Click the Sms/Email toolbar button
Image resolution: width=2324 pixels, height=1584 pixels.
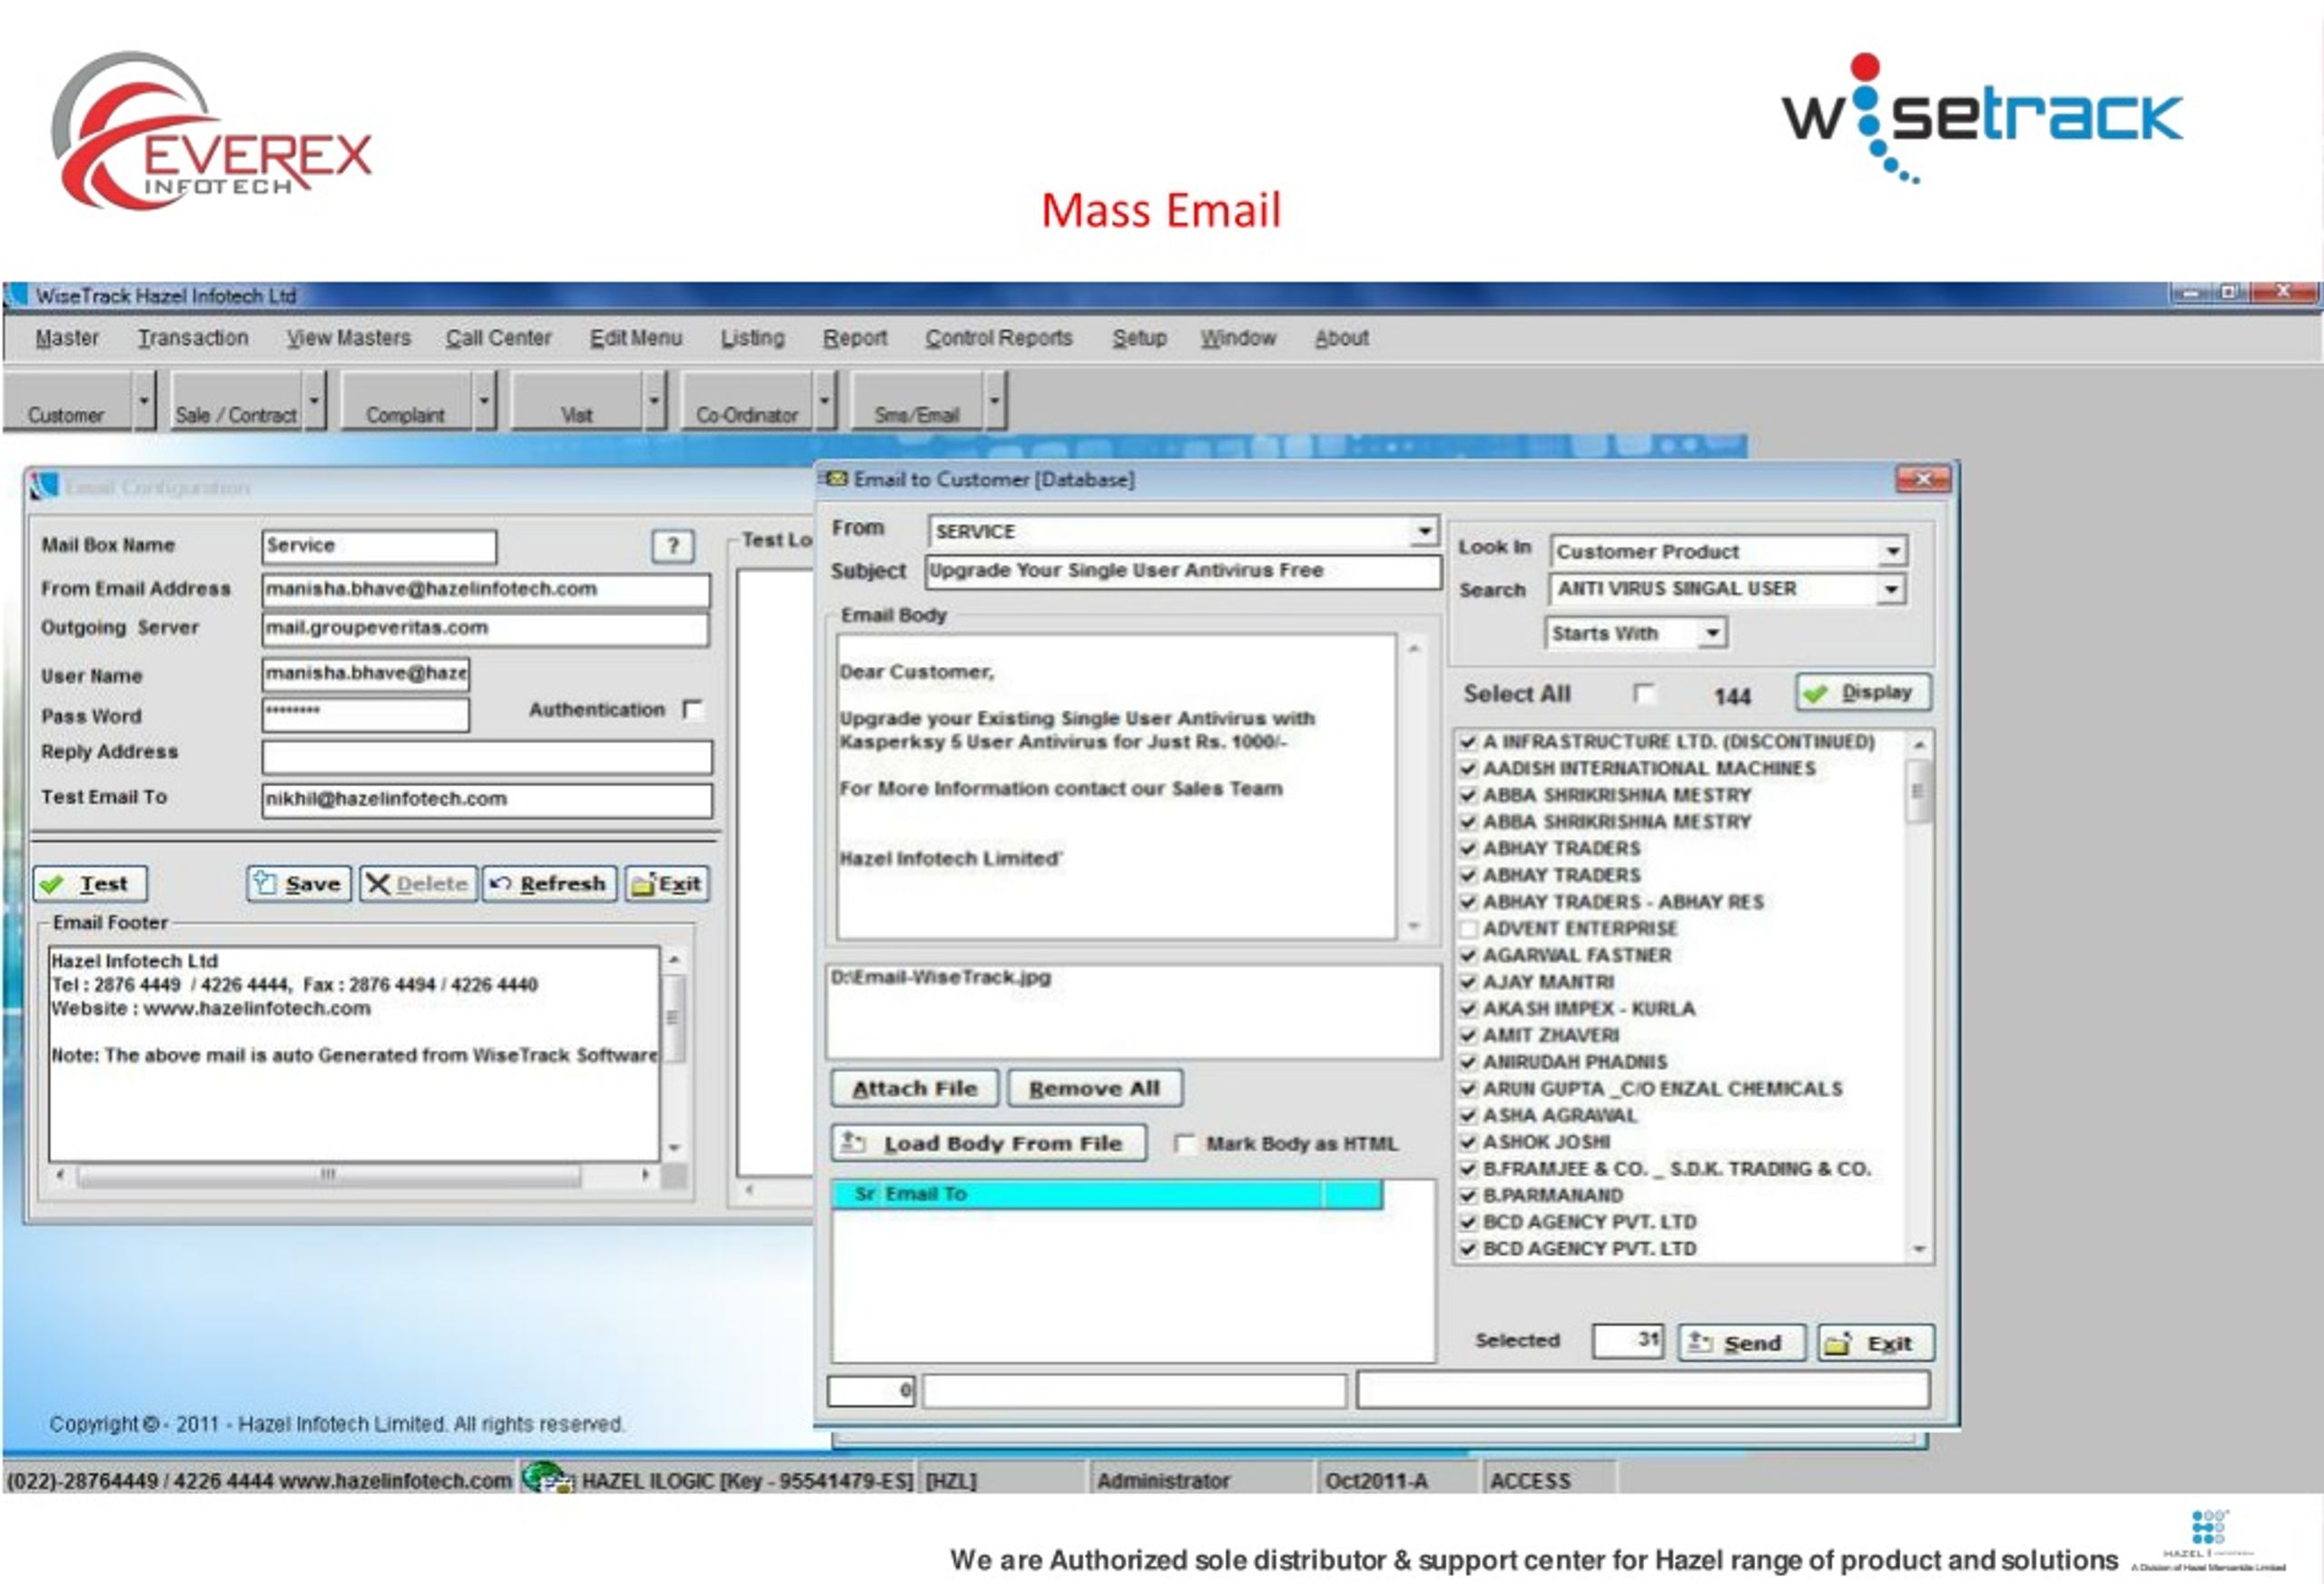pos(916,402)
